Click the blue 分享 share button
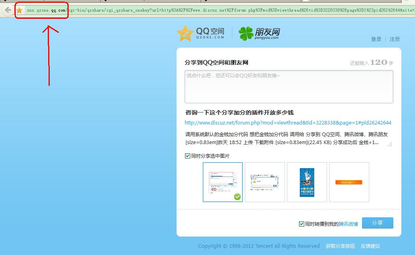 377,223
